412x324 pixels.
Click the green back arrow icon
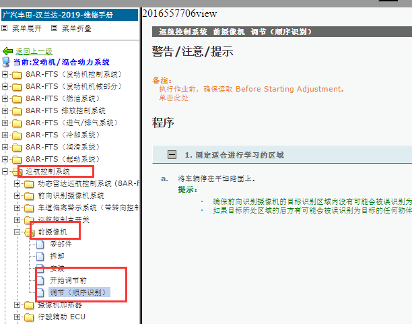[x=7, y=51]
